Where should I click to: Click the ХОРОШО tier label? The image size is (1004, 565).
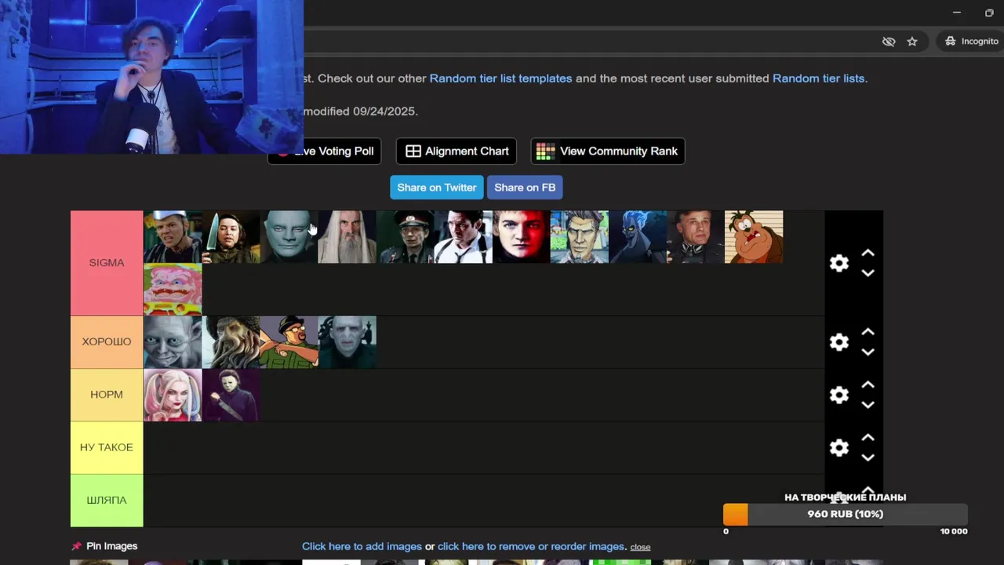(107, 342)
